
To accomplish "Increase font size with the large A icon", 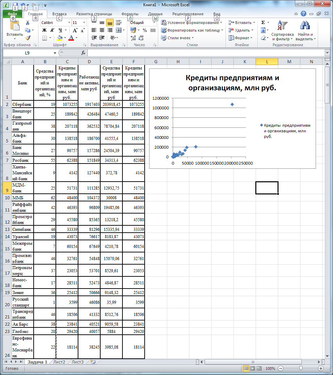I will [75, 30].
